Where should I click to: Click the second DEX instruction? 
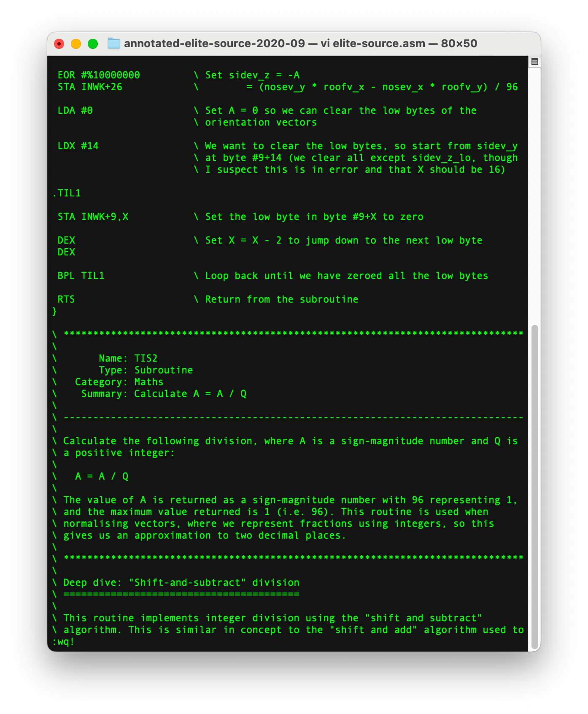[x=66, y=252]
